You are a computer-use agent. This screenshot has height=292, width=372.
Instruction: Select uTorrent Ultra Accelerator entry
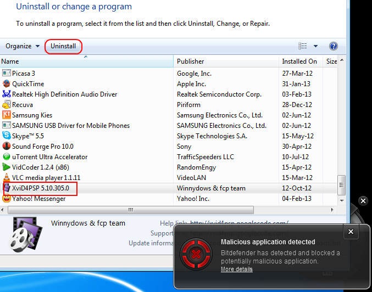point(50,156)
